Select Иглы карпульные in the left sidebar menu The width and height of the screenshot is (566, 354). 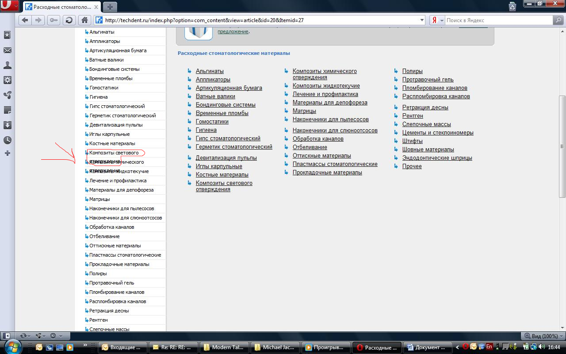tap(110, 134)
